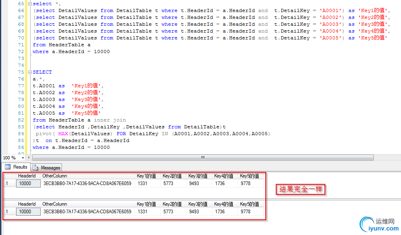Image resolution: width=401 pixels, height=235 pixels.
Task: Click the MAX keyword on line 84
Action: (63, 134)
